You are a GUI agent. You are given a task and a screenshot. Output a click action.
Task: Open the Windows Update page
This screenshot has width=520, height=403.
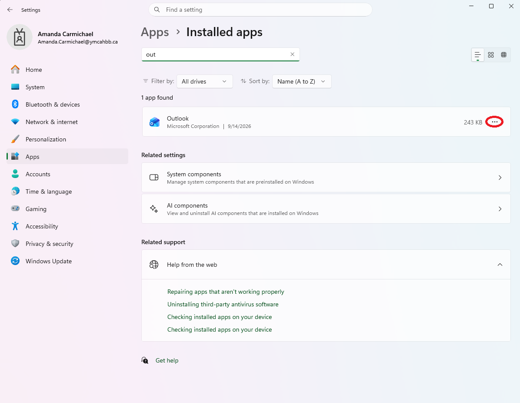click(x=67, y=261)
